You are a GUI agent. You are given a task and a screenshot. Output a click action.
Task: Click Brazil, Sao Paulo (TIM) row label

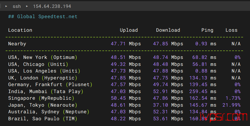pos(43,119)
